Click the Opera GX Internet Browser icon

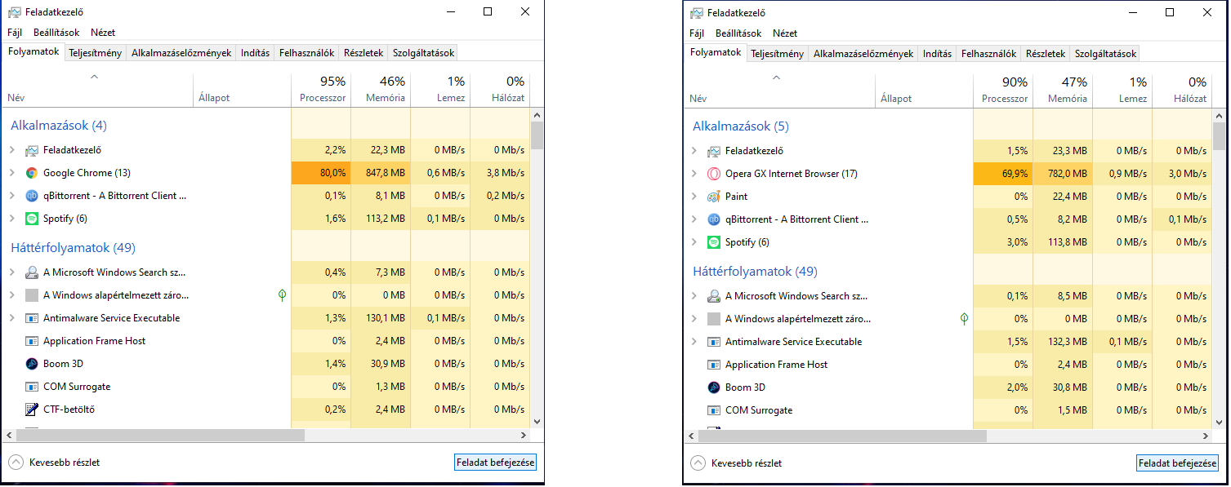tap(714, 174)
